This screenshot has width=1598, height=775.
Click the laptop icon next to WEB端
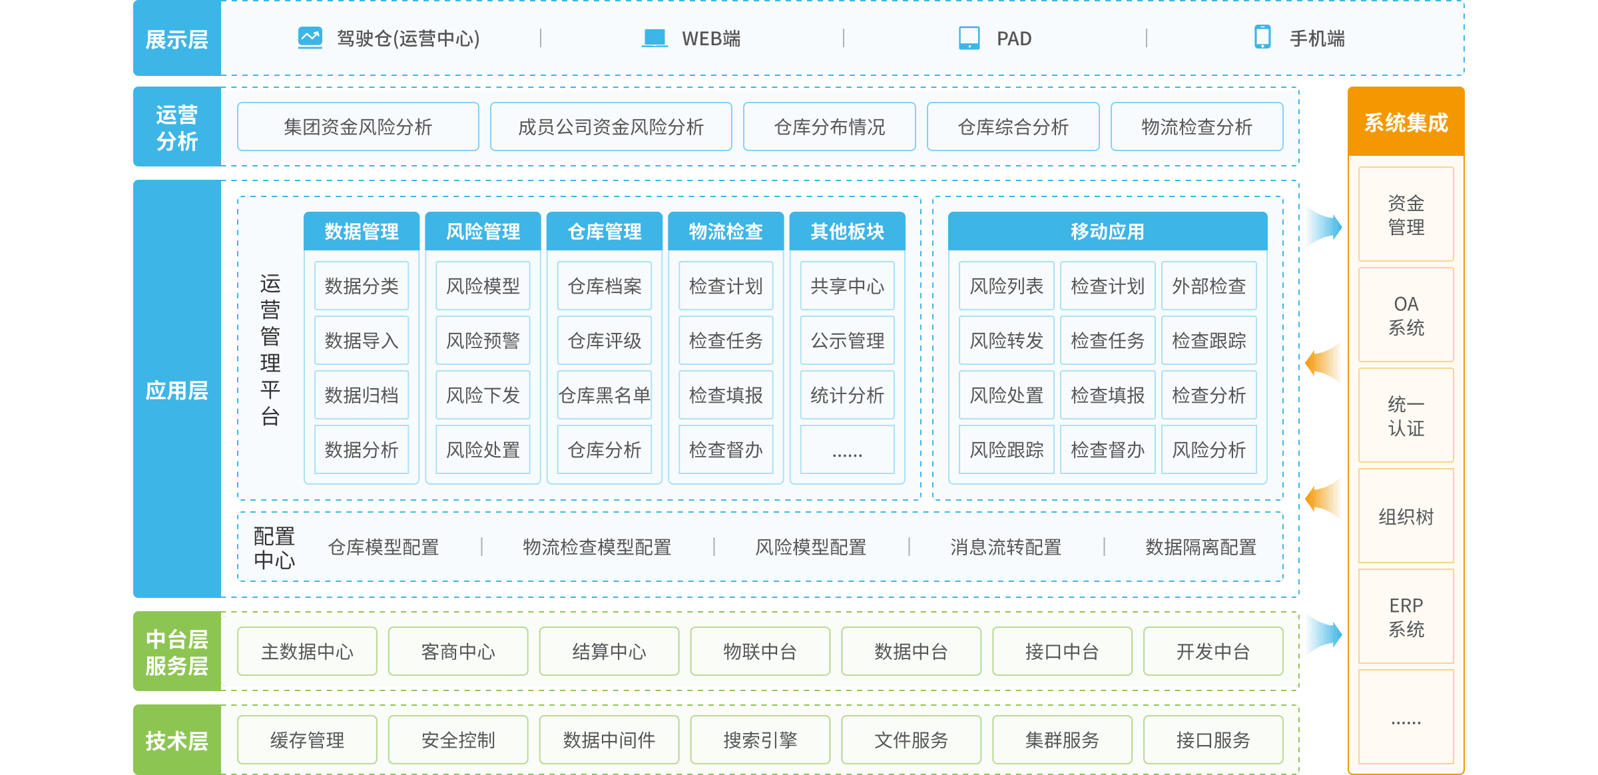(x=655, y=38)
